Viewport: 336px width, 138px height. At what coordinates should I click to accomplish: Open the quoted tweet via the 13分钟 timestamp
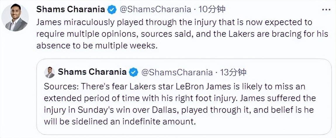[x=233, y=72]
